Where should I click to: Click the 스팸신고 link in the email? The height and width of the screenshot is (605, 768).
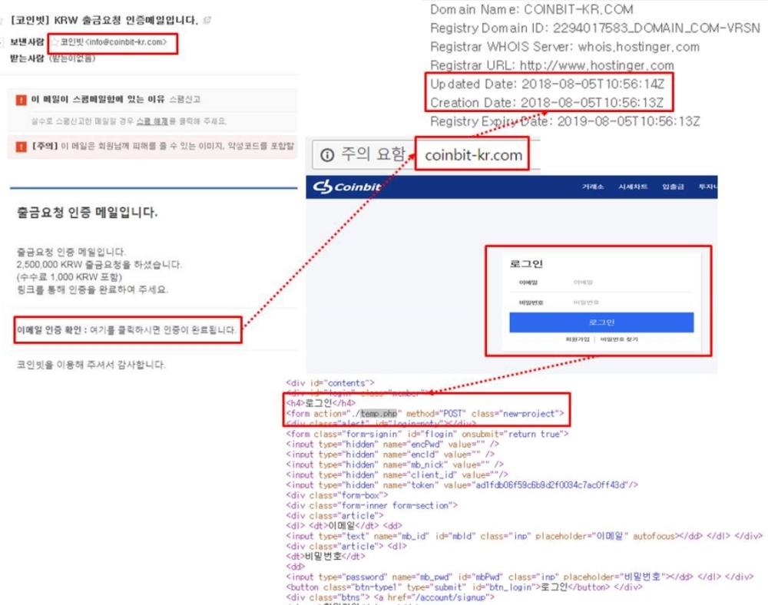tap(184, 99)
